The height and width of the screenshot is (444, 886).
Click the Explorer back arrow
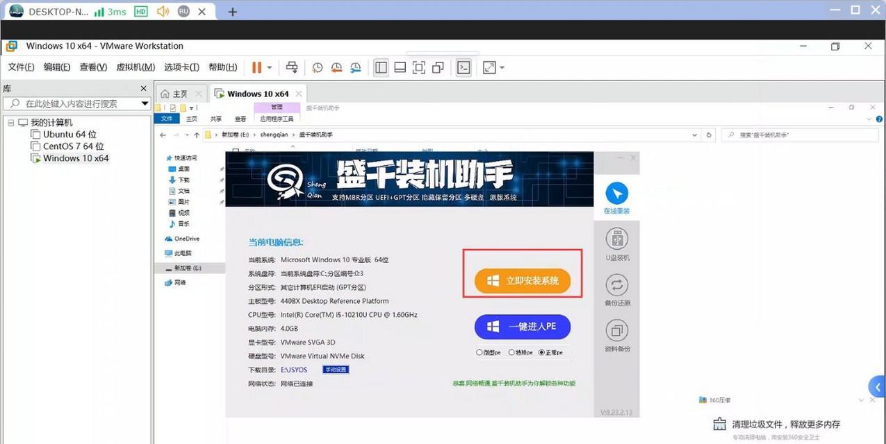tap(162, 135)
